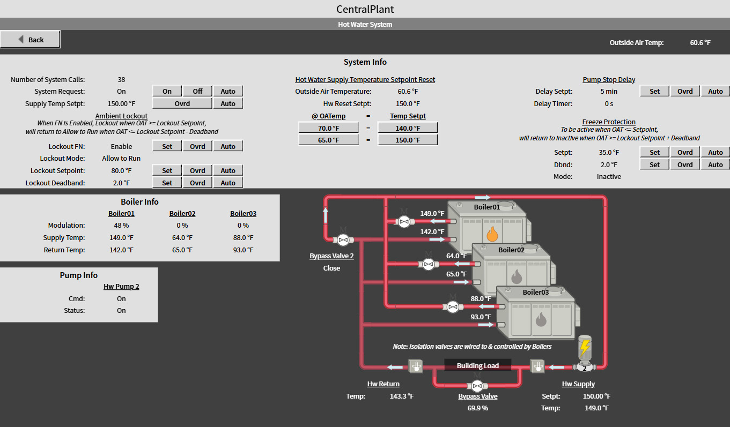Click the Boiler01 isolation valve symbol

click(x=404, y=221)
